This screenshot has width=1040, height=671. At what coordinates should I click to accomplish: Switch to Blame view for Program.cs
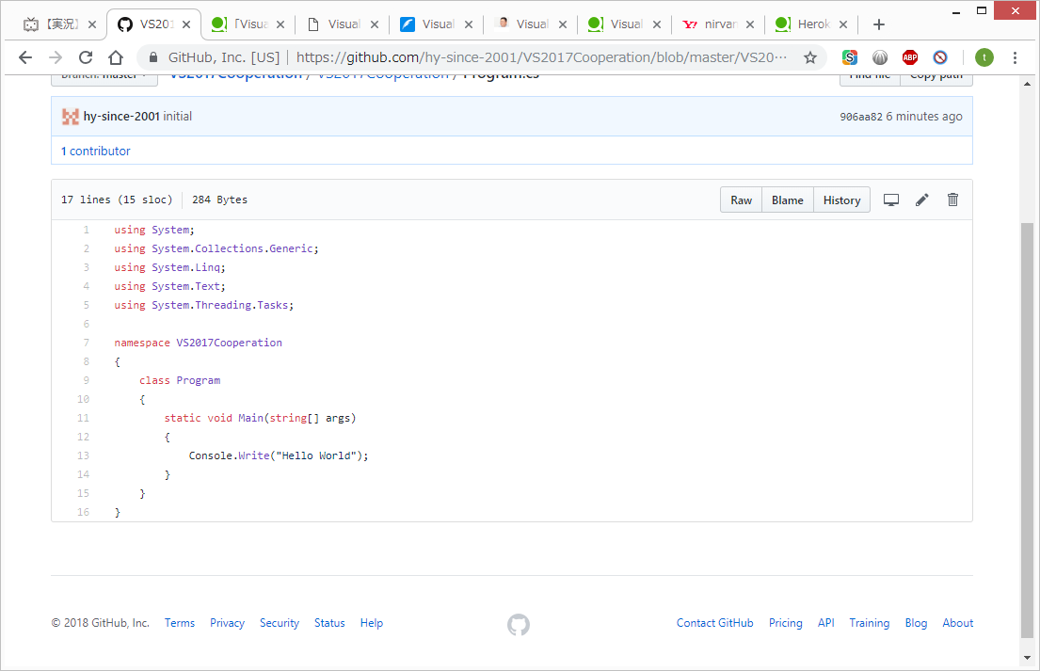(788, 200)
